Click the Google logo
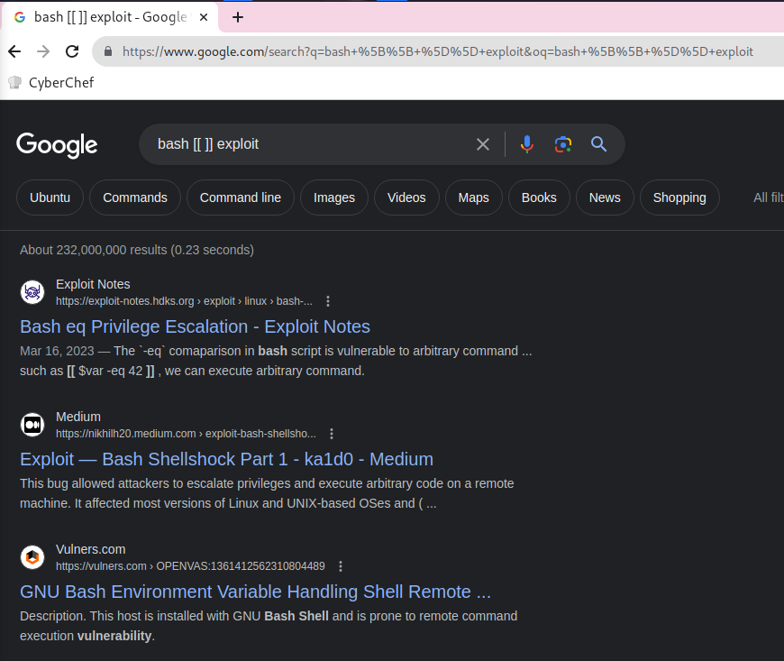Image resolution: width=784 pixels, height=661 pixels. [x=57, y=144]
